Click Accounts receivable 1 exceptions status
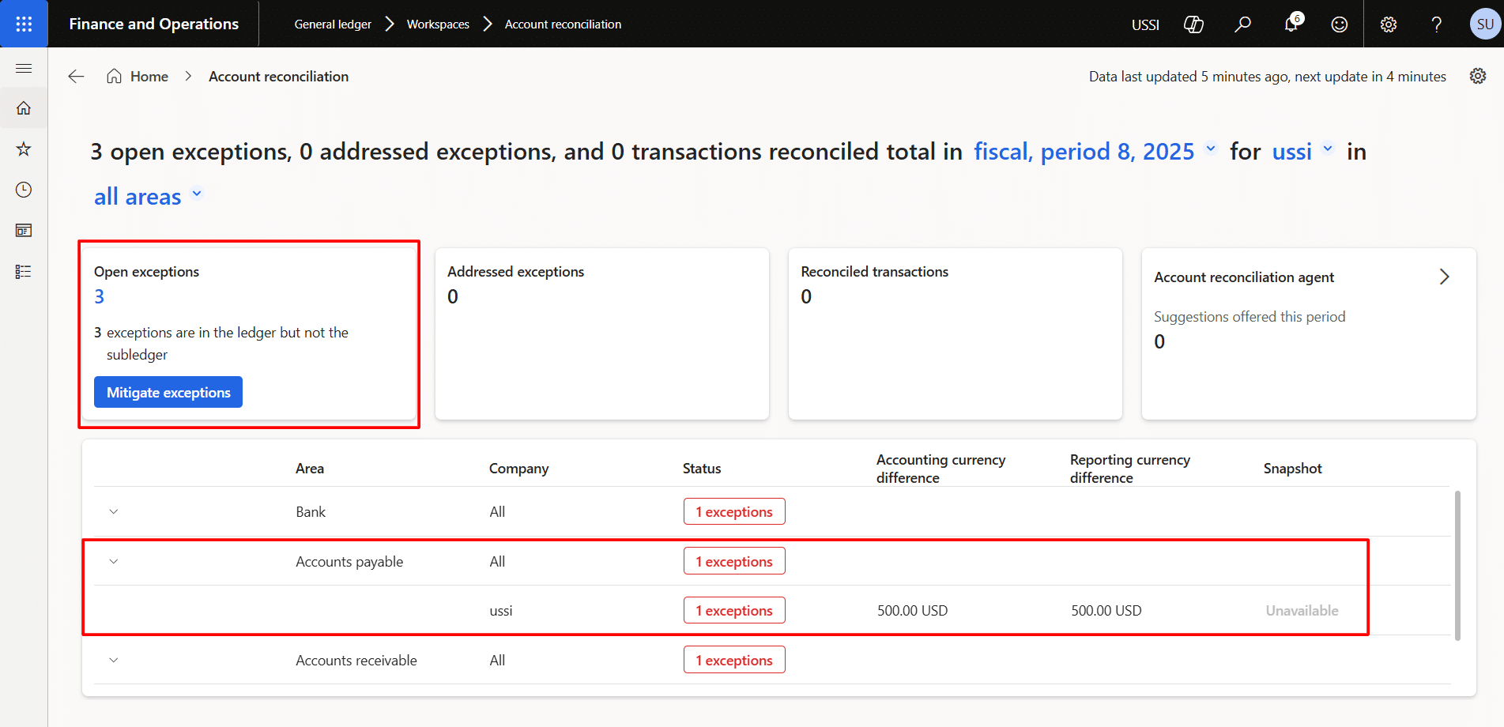The height and width of the screenshot is (727, 1504). point(734,661)
